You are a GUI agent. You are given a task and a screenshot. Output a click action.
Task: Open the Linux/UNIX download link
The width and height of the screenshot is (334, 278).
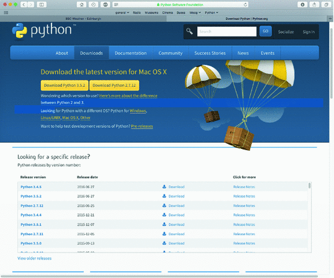[50, 117]
